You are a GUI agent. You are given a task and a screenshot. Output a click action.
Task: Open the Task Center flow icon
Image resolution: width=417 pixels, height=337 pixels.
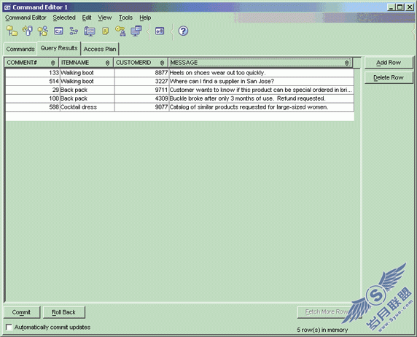pos(74,31)
